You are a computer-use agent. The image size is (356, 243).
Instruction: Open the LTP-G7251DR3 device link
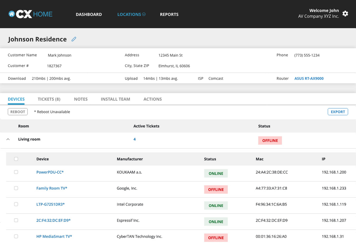[x=50, y=204]
